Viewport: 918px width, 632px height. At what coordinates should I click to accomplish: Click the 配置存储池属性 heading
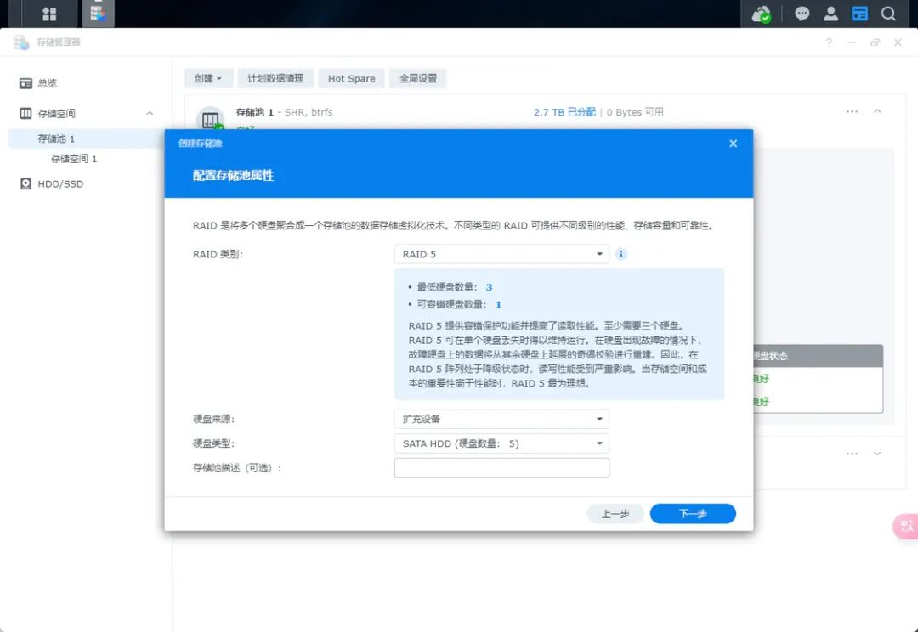[x=234, y=175]
